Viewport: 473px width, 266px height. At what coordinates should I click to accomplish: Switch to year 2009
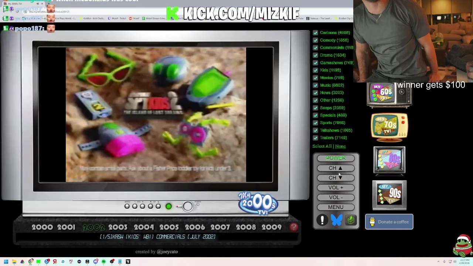pos(272,227)
